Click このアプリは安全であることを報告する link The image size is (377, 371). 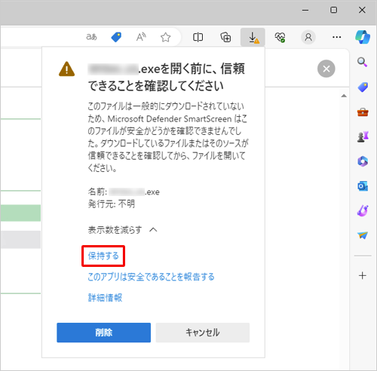[x=151, y=277]
